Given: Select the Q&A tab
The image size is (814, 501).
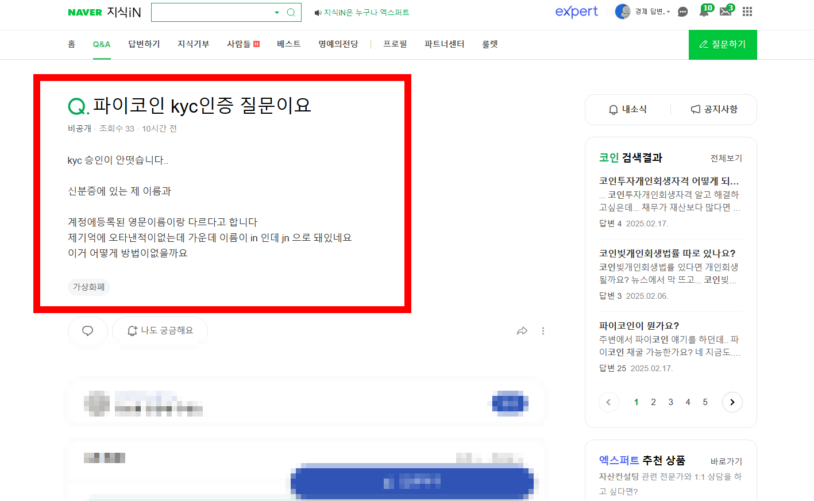Looking at the screenshot, I should click(102, 44).
